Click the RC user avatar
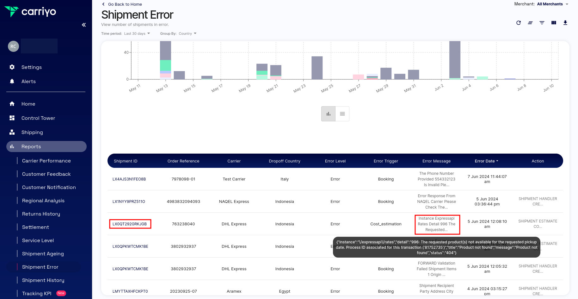Viewport: 578px width, 299px height. (x=13, y=46)
